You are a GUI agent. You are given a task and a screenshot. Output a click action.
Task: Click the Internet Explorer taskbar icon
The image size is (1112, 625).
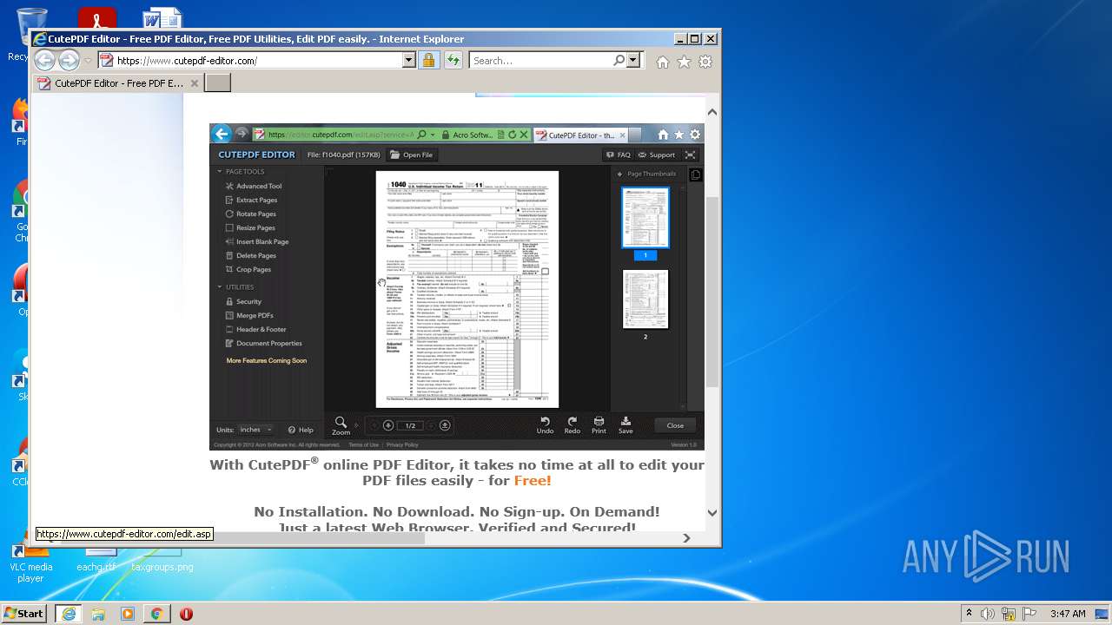pos(68,614)
